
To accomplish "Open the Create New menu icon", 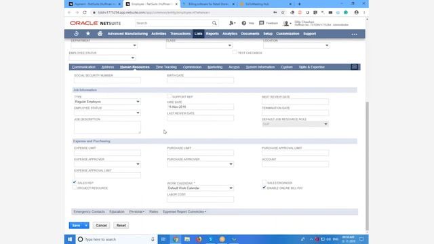I will (x=232, y=23).
